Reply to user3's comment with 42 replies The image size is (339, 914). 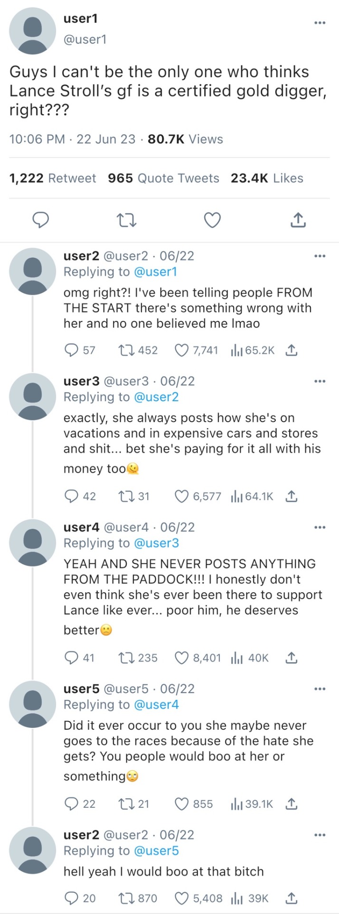click(x=71, y=497)
